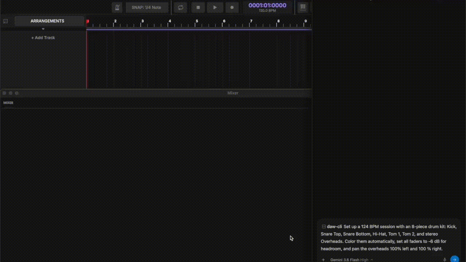Viewport: 466px width, 262px height.
Task: Click + Add Track
Action: tap(43, 38)
